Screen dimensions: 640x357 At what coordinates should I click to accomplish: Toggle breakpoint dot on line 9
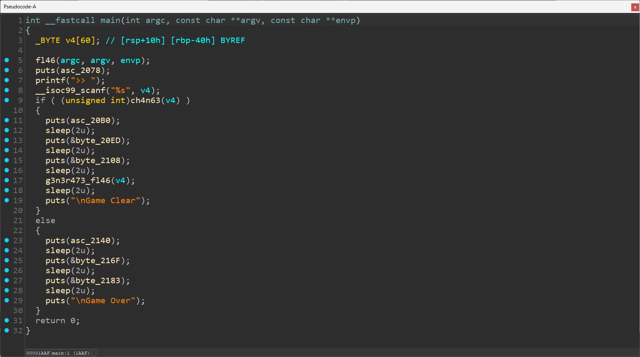(7, 100)
